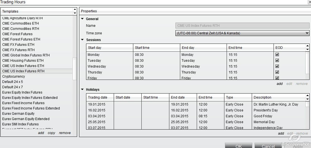Select Default 24 x 5 template
The image size is (311, 148).
click(x=13, y=82)
